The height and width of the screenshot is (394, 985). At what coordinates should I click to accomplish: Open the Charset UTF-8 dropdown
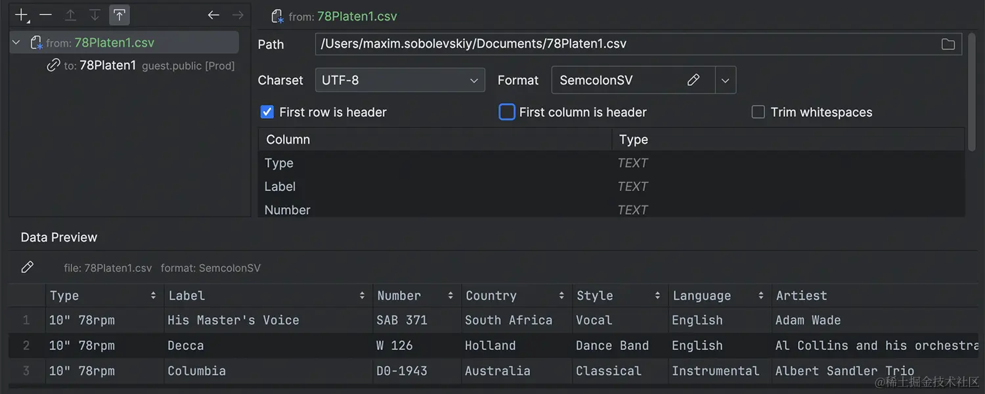[400, 80]
